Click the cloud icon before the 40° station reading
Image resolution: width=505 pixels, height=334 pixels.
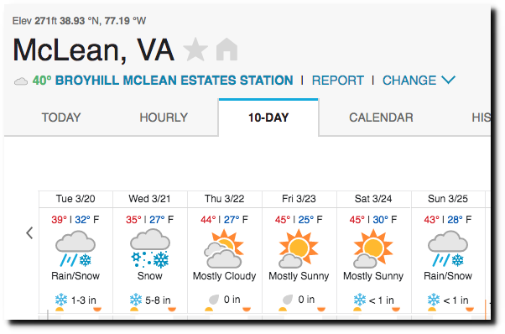[x=21, y=81]
